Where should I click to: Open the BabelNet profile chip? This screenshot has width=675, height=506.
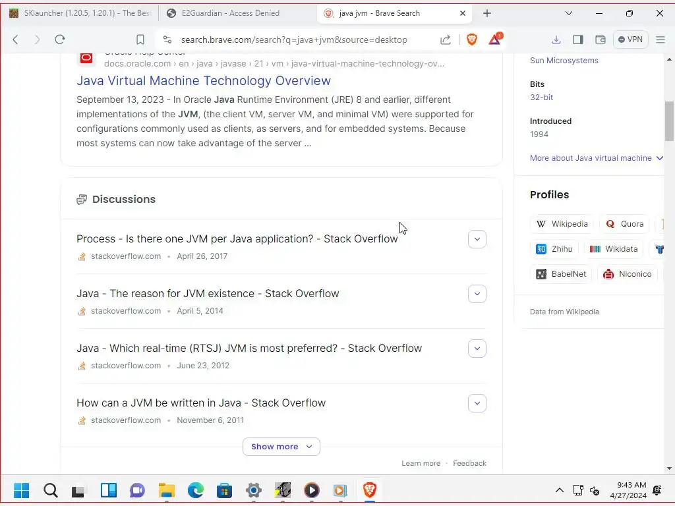coord(561,274)
